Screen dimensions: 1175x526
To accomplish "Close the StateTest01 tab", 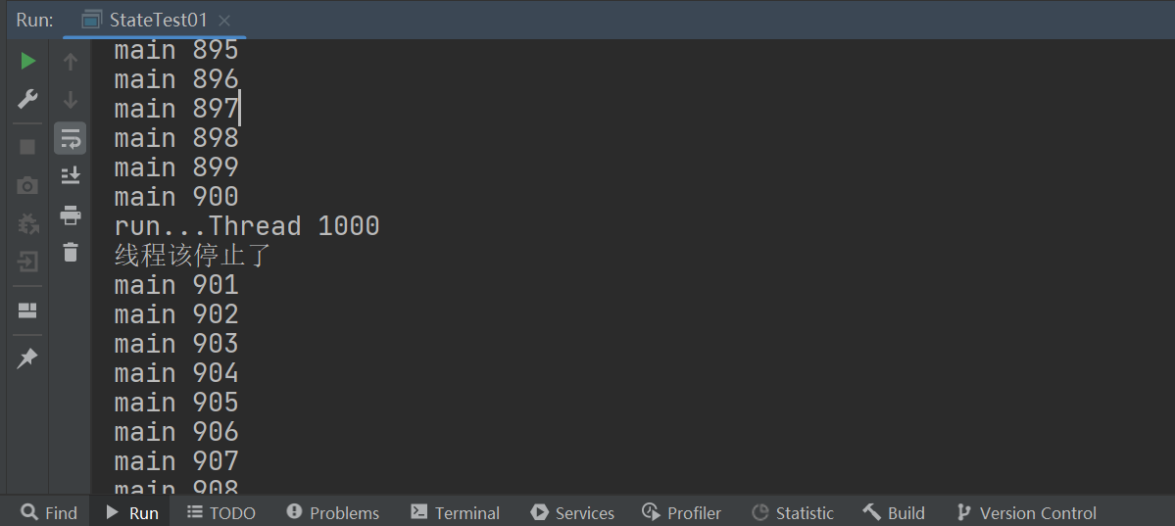I will click(x=225, y=21).
